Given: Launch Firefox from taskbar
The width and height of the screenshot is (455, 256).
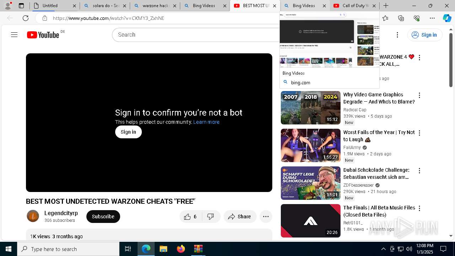Looking at the screenshot, I should pos(181,249).
